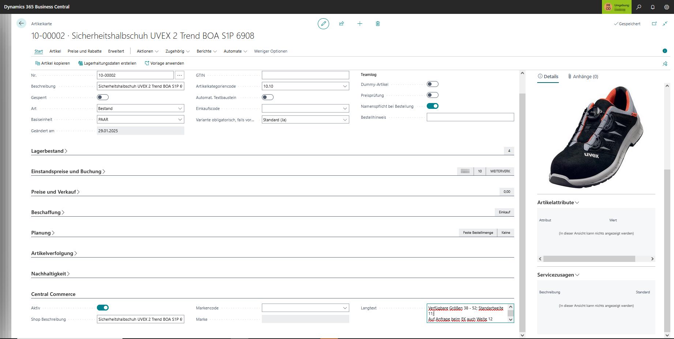Disable Namenspflicht bei Bestellung toggle
The width and height of the screenshot is (674, 339).
coord(433,106)
